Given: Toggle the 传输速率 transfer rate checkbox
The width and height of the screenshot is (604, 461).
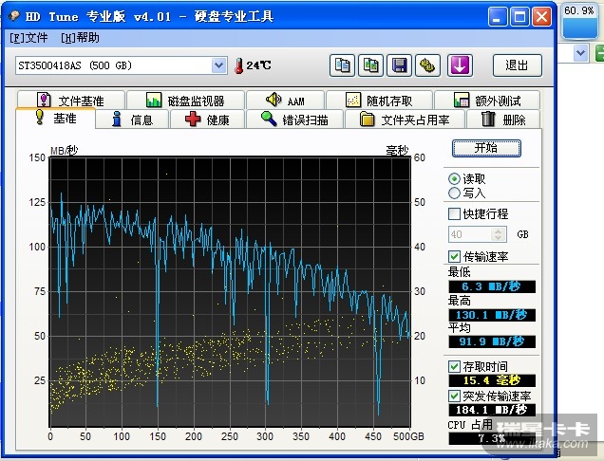Looking at the screenshot, I should 454,257.
